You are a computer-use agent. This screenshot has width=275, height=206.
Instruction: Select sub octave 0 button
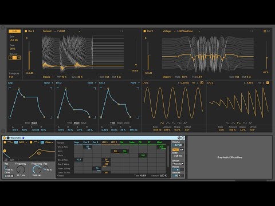(11, 57)
